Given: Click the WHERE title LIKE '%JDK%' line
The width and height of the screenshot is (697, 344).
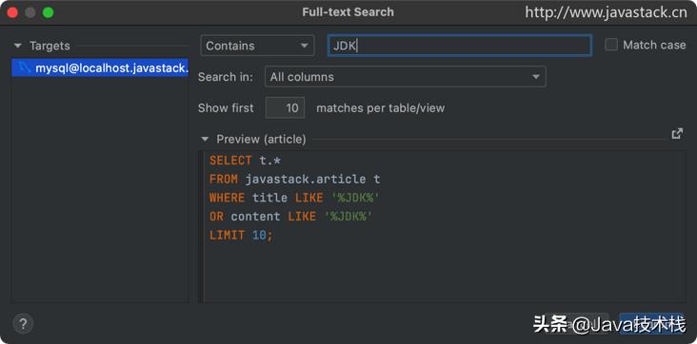Looking at the screenshot, I should click(295, 198).
